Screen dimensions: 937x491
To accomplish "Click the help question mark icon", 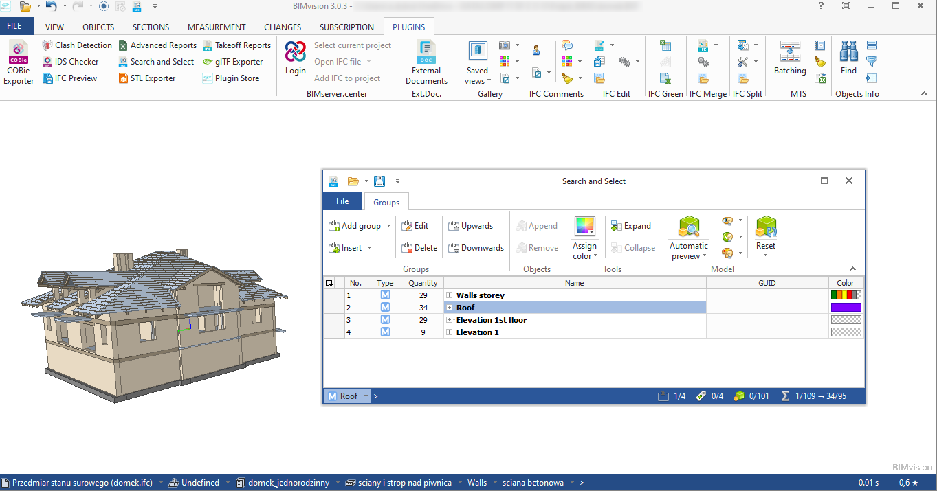I will tap(821, 5).
